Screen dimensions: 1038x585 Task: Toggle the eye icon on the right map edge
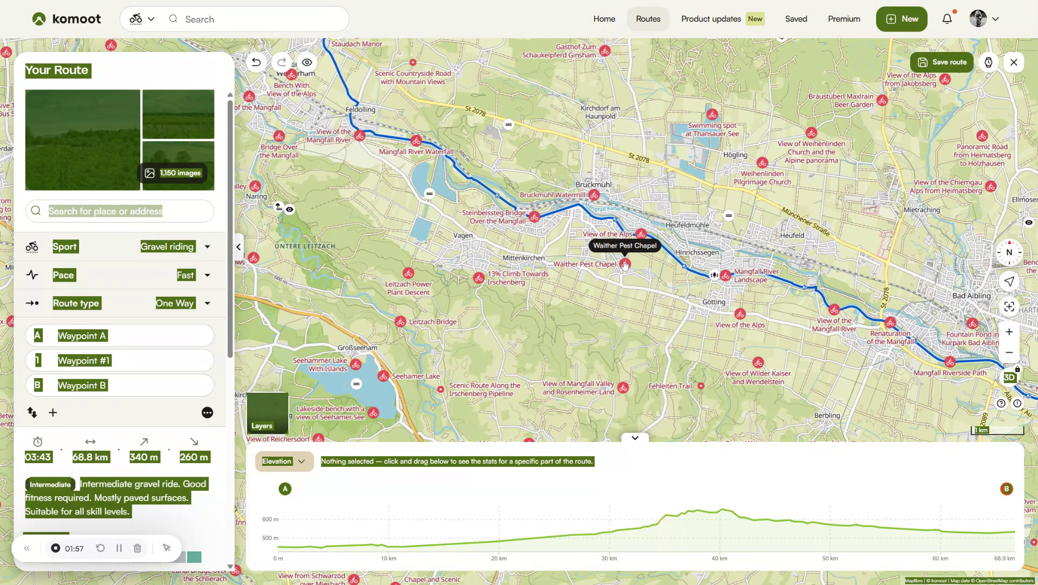click(1028, 223)
